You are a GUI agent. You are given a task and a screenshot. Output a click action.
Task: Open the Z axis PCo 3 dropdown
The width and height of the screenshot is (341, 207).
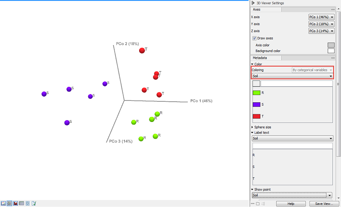click(321, 31)
